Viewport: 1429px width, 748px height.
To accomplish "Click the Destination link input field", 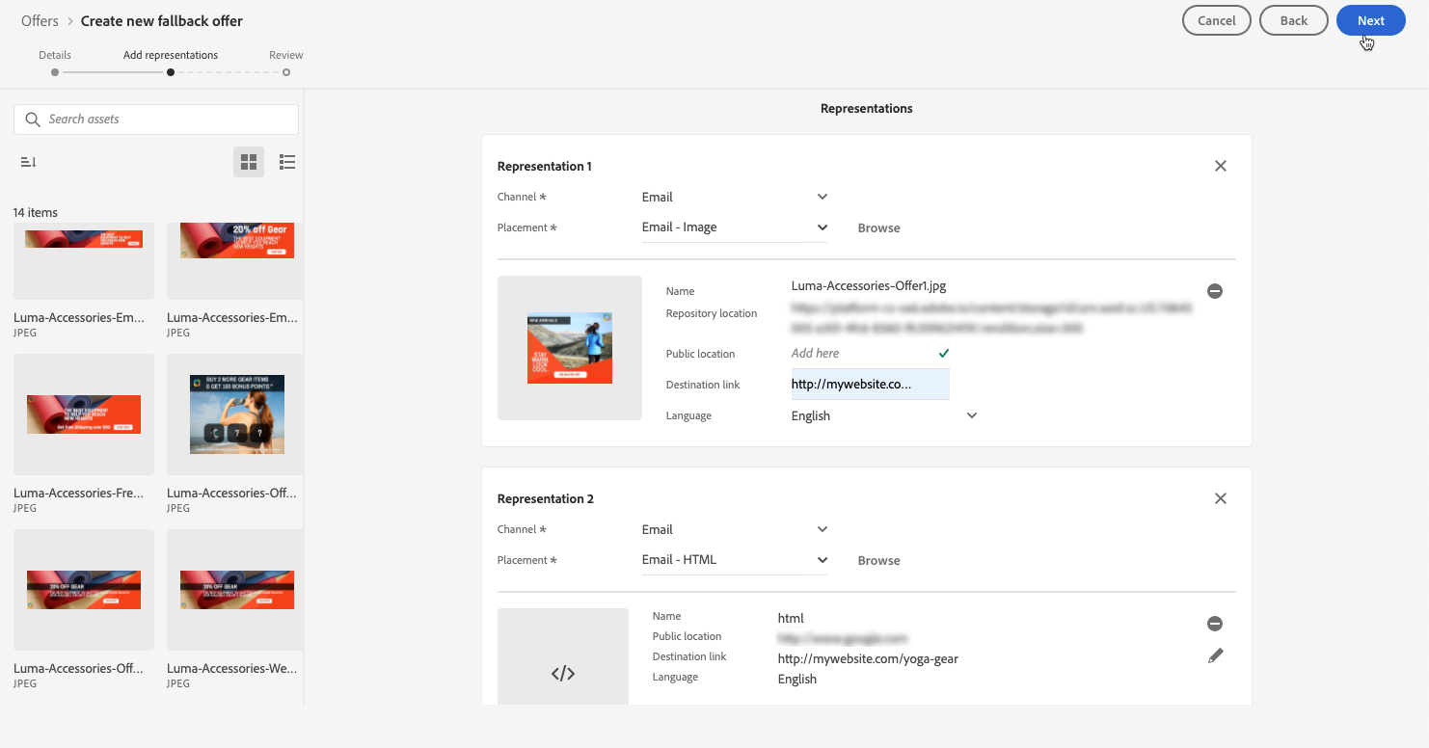I will click(870, 384).
